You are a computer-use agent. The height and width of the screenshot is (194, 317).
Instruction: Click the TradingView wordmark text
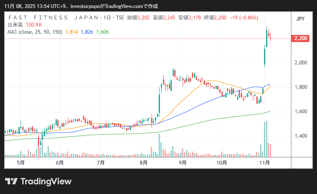[x=45, y=181]
